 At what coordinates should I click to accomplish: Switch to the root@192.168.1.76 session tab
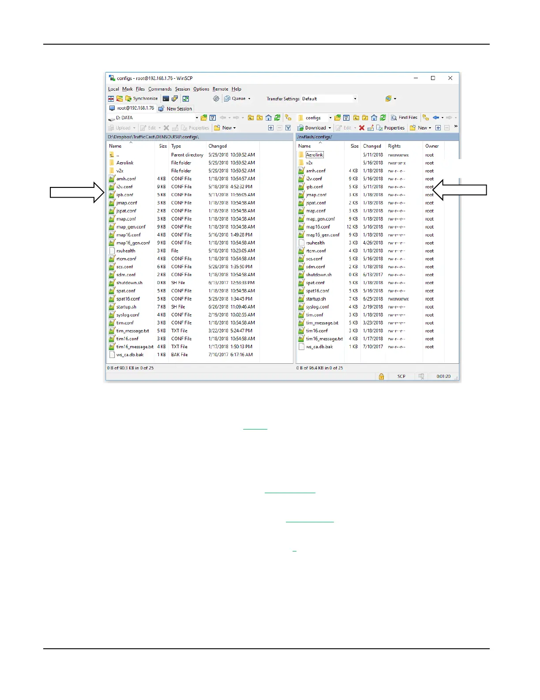131,108
